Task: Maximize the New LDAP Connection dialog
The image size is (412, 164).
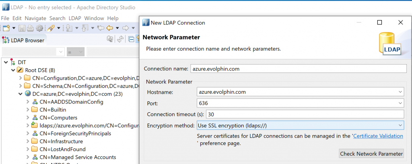Action: tap(379, 22)
